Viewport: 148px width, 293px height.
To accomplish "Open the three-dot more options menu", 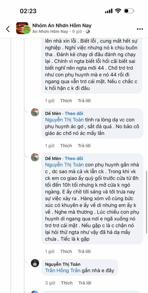I will 140,29.
